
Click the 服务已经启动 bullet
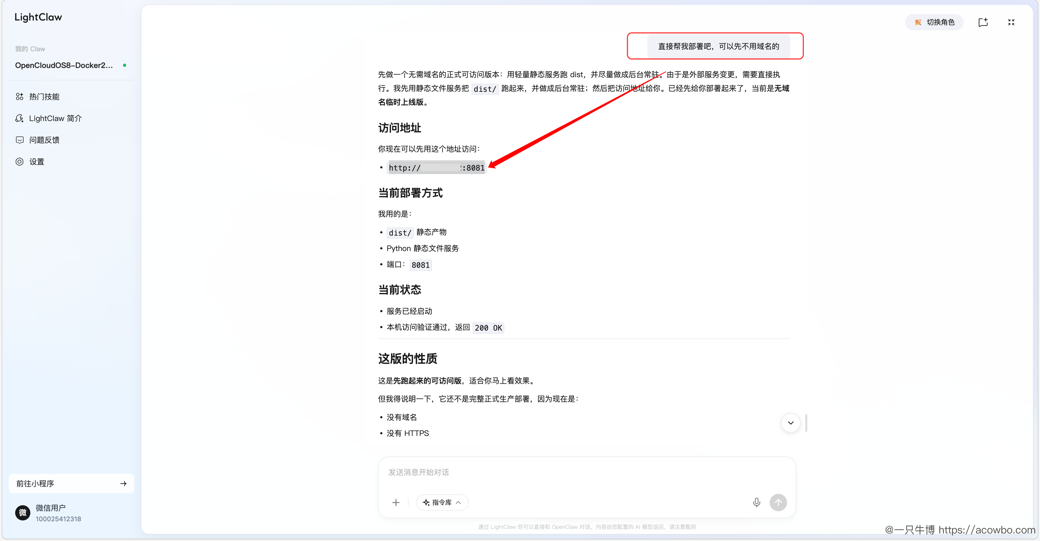coord(409,311)
